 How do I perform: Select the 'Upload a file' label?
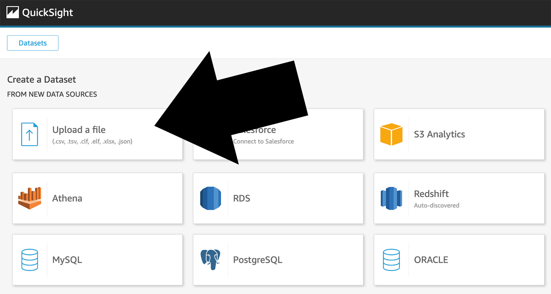[79, 130]
